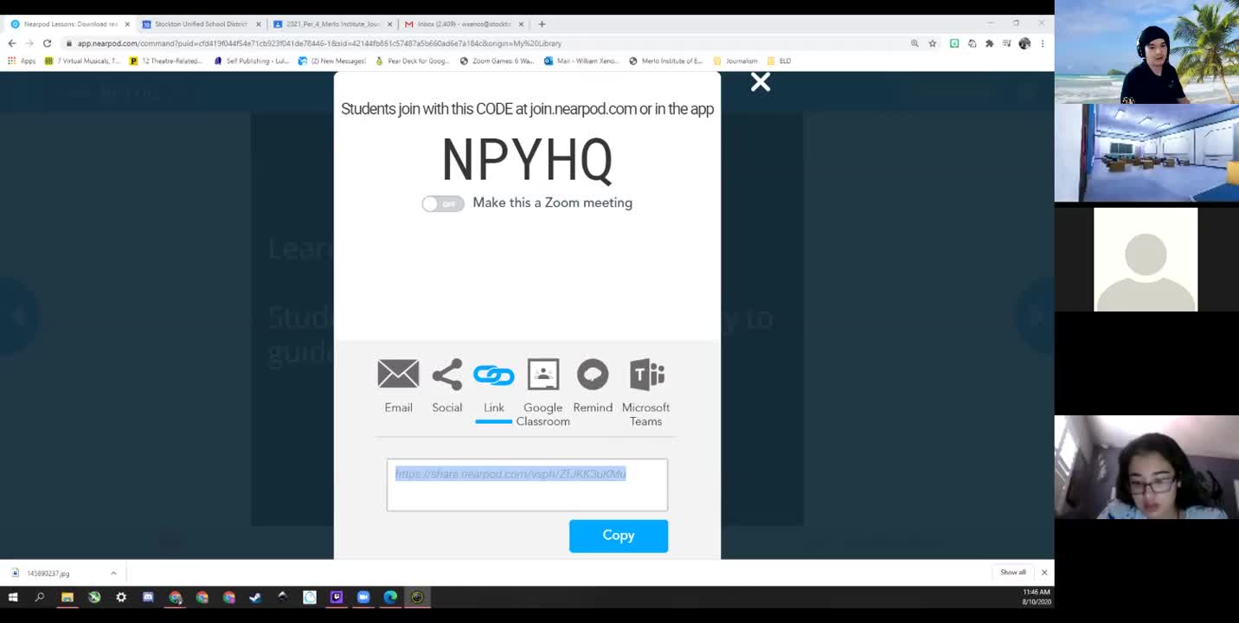This screenshot has height=623, width=1239.
Task: Open the Xbox app on taskbar
Action: pyautogui.click(x=94, y=597)
